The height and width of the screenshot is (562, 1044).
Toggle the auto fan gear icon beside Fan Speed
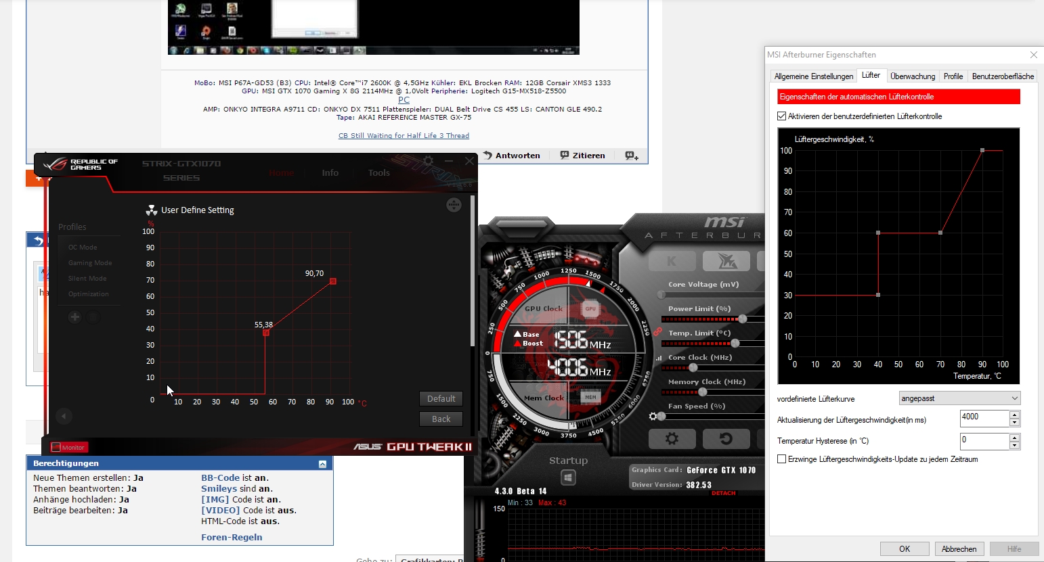pyautogui.click(x=653, y=417)
